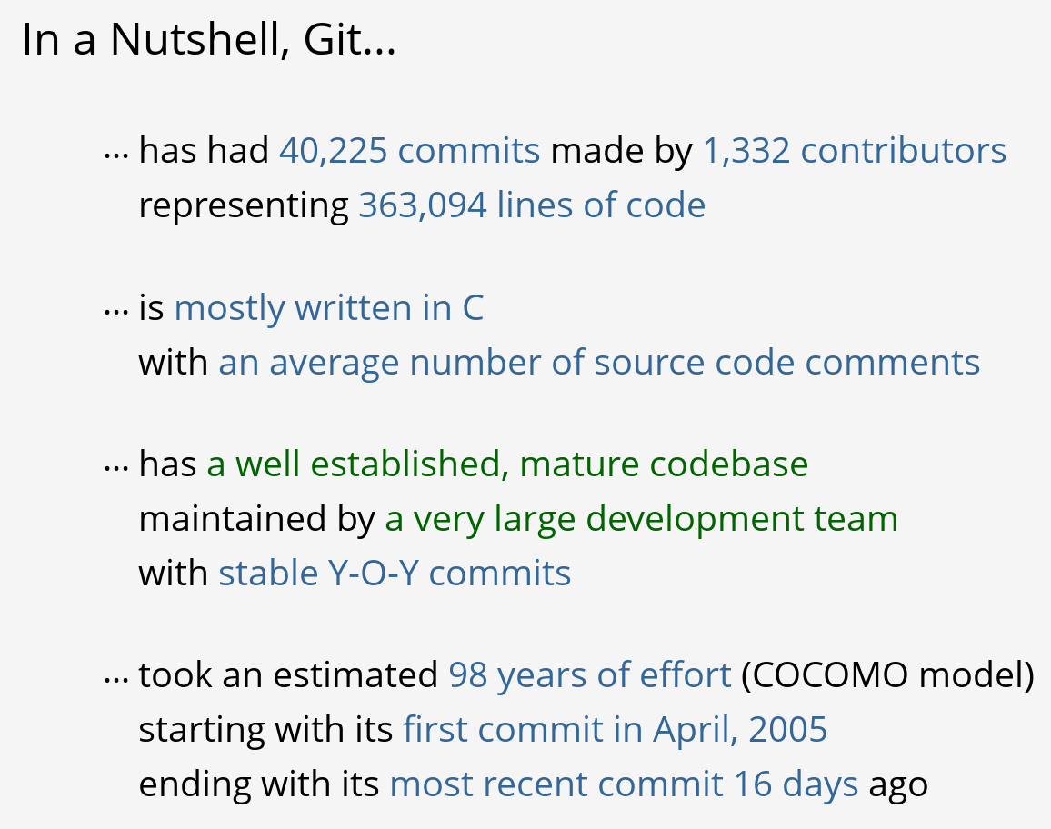Open the most recent commit 16 days link
The height and width of the screenshot is (829, 1051).
point(624,784)
